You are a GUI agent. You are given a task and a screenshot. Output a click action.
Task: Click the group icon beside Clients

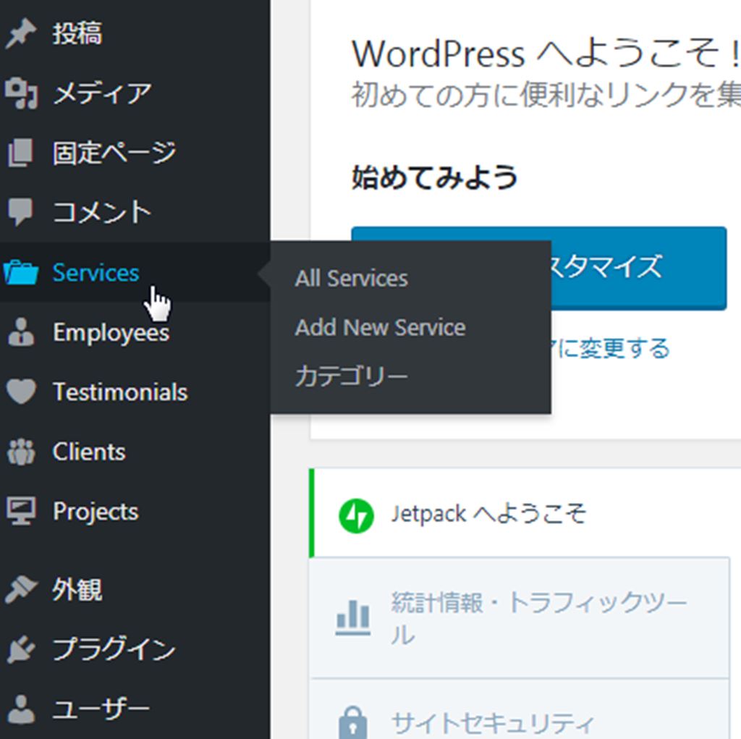(20, 452)
